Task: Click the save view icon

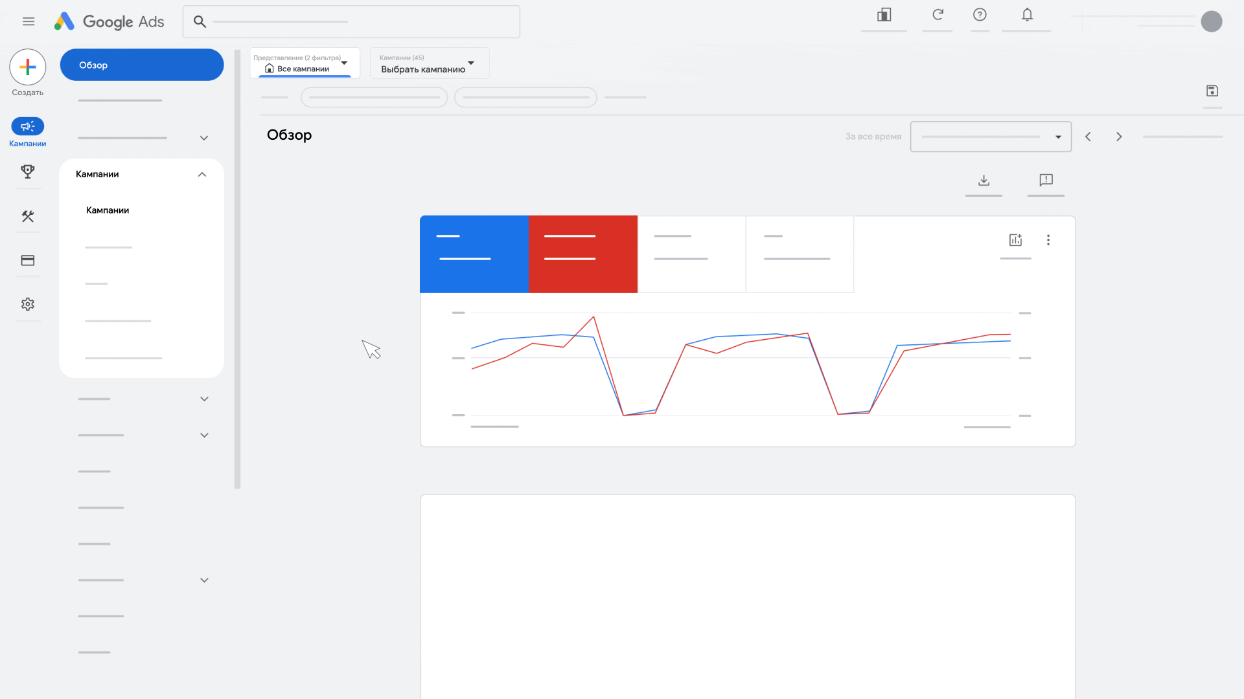Action: (x=1212, y=91)
